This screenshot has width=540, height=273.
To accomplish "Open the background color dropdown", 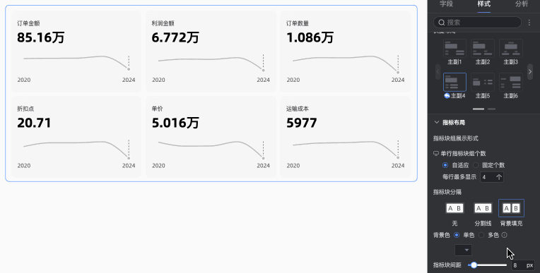I will (x=463, y=250).
